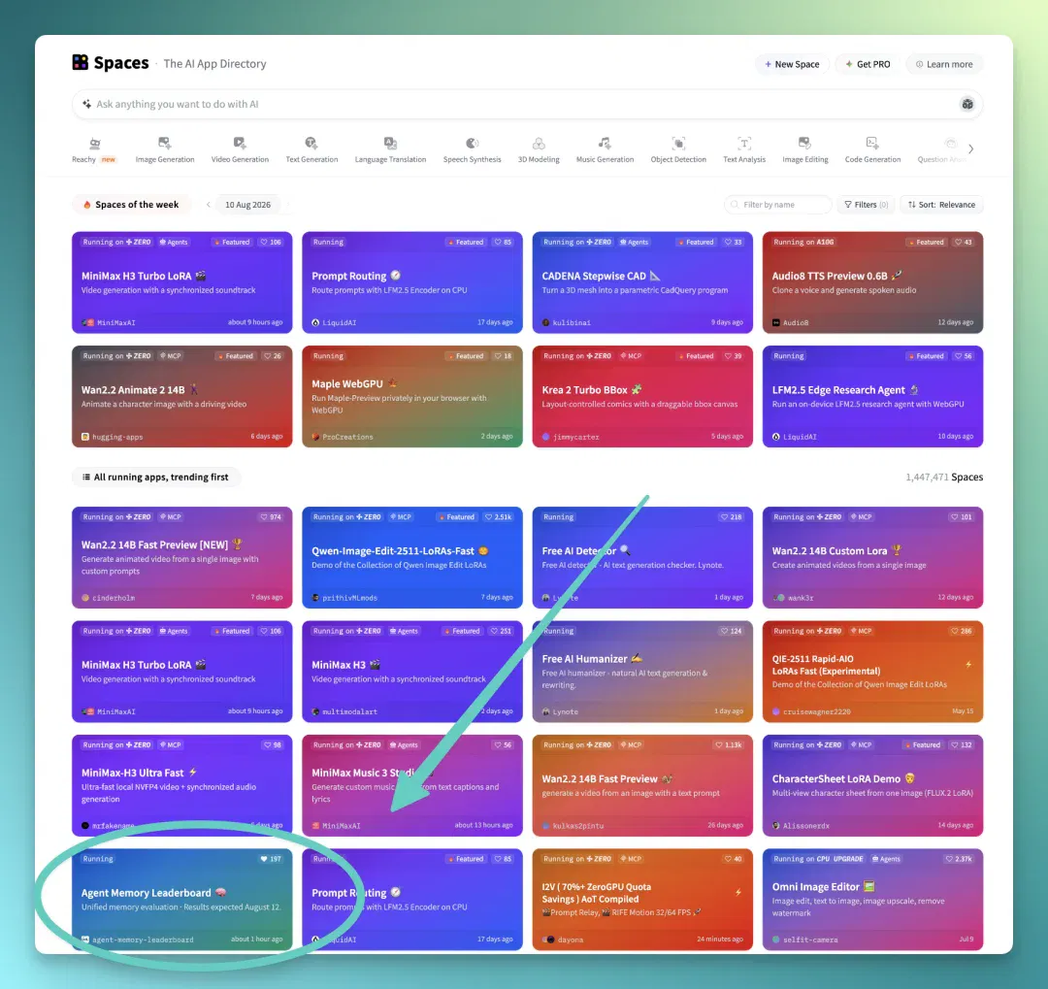Click the New Space button
This screenshot has height=989, width=1048.
point(792,64)
